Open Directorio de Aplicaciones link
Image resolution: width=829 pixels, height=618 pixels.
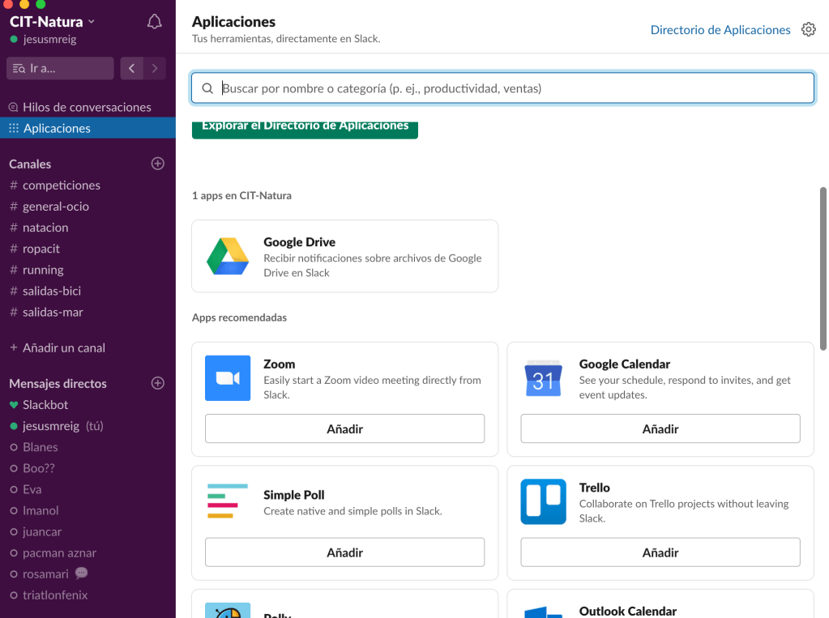[720, 29]
